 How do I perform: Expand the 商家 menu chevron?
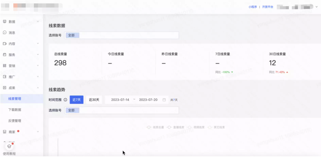click(x=38, y=132)
